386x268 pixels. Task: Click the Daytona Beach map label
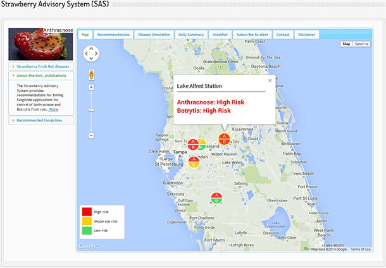(266, 66)
